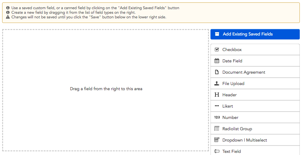The width and height of the screenshot is (305, 155).
Task: Click the Radiolist Group list icon
Action: coord(217,128)
